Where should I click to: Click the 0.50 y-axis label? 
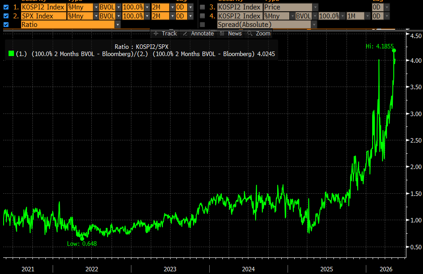(416, 247)
